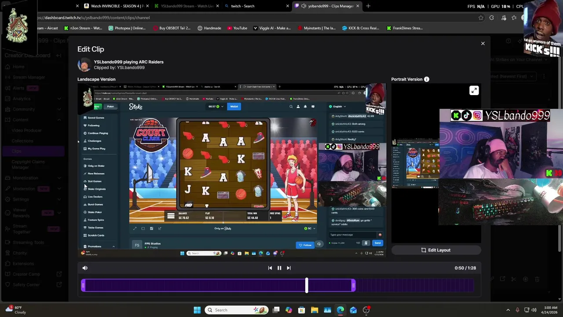The image size is (563, 317).
Task: Click the clip timeline playhead marker
Action: [x=307, y=285]
